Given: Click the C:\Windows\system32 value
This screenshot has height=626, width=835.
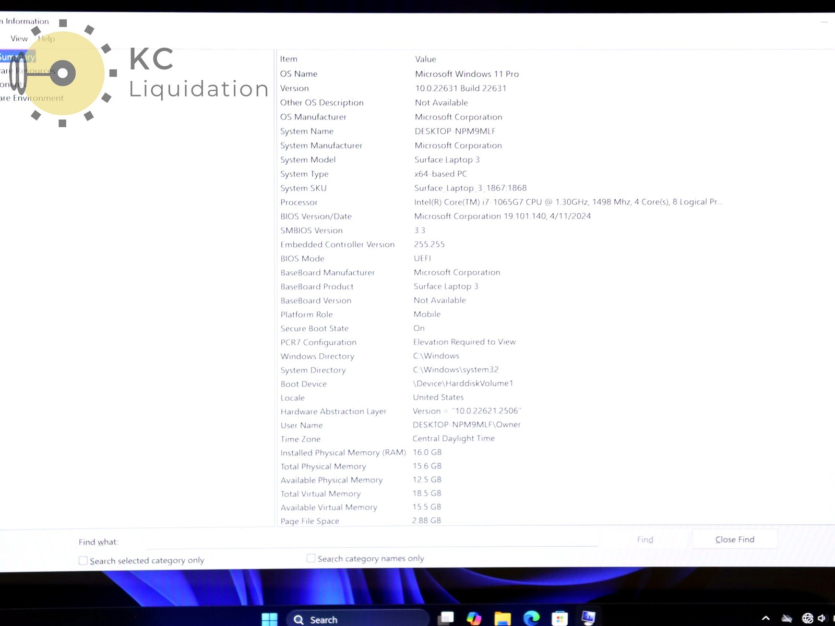Looking at the screenshot, I should (x=456, y=369).
